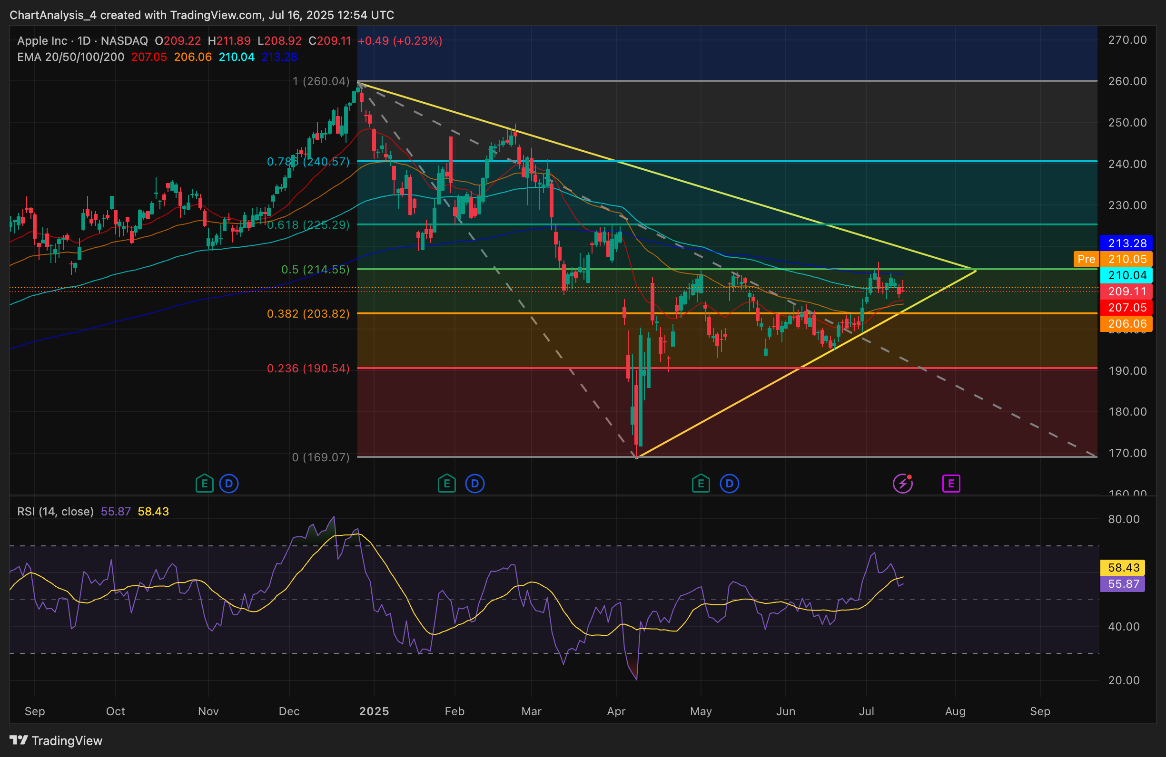
Task: Click the 0.5 (214.55) Fibonacci label
Action: coord(316,270)
